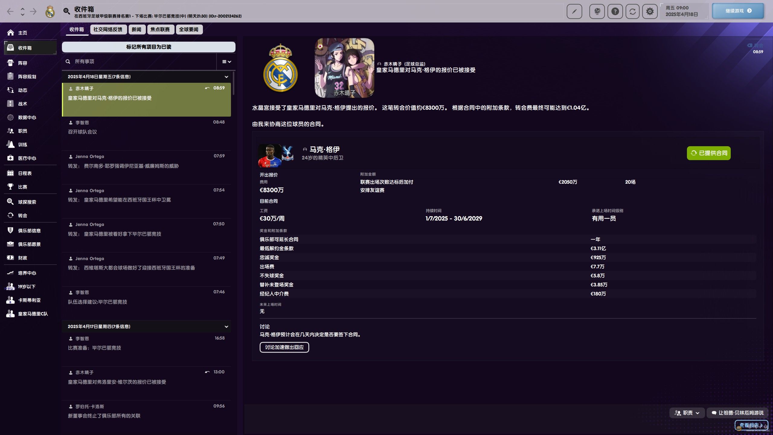Collapse the 2025年4月17日 message group
This screenshot has height=435, width=773.
226,327
